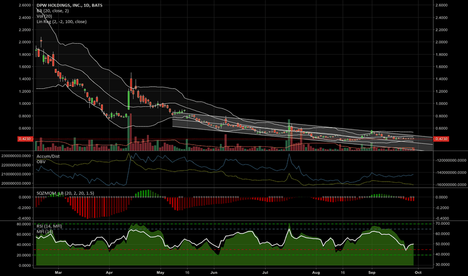Click the 16 label between Aug and Sep
468x276 pixels.
coord(342,272)
